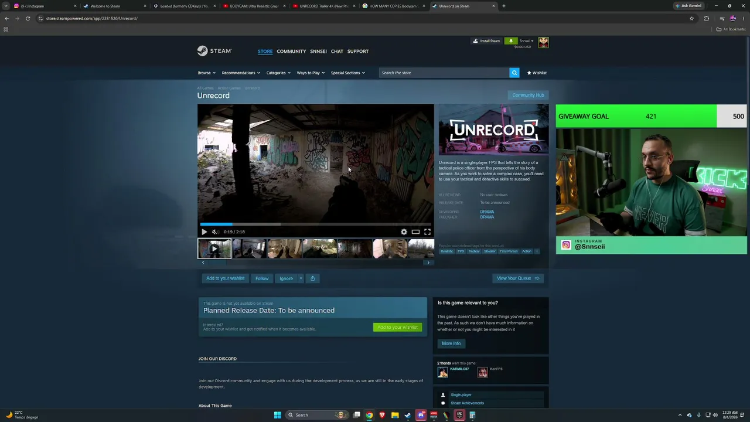The image size is (750, 422).
Task: Expand the Recommendations dropdown
Action: [241, 73]
